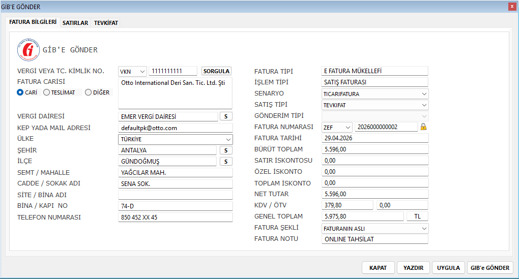Click the BİNA / KAPI NO field
Screen dimensions: 519x279
tap(176, 206)
